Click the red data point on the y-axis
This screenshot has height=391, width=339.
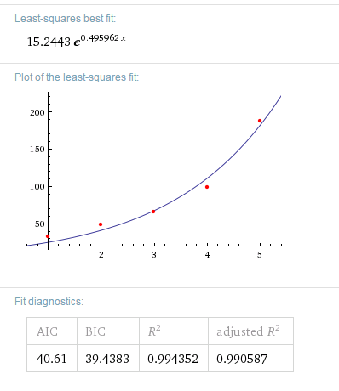tap(48, 236)
